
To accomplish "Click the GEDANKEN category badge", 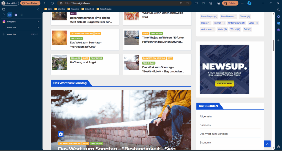I will pyautogui.click(x=75, y=58).
